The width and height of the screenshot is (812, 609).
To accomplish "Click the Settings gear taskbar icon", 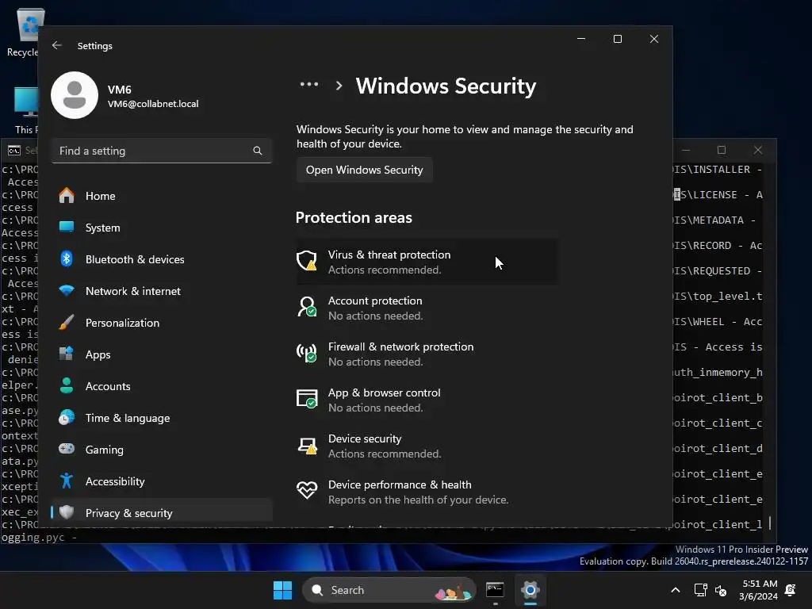I will (530, 590).
